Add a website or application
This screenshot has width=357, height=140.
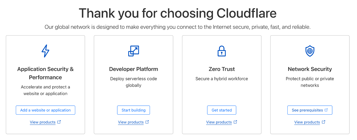tap(45, 110)
